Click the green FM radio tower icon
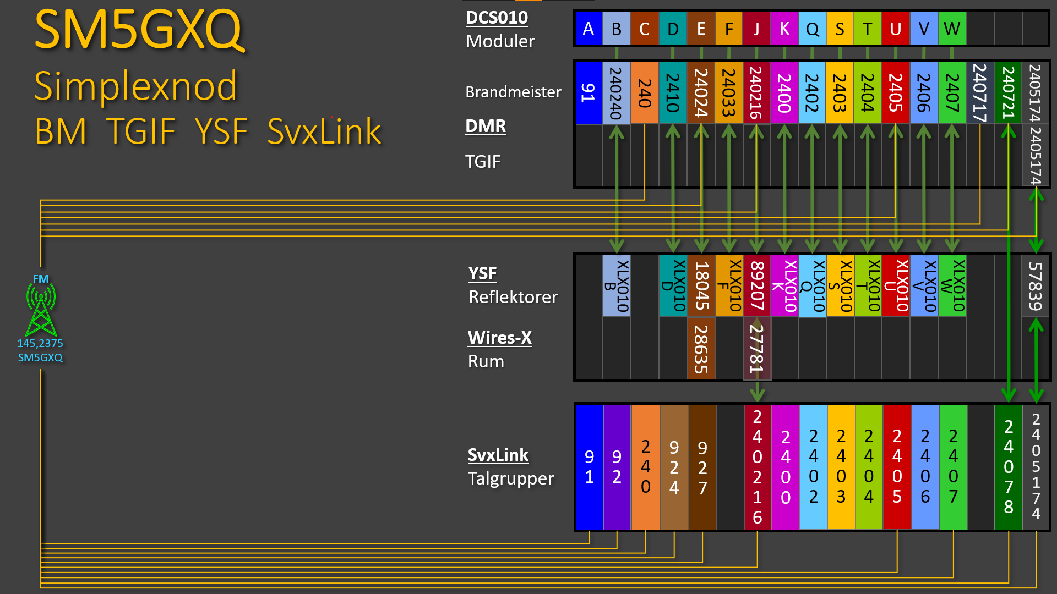1057x594 pixels. (41, 311)
